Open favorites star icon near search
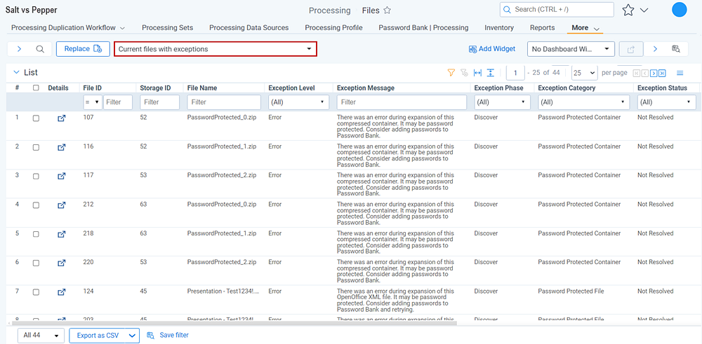The image size is (702, 344). pyautogui.click(x=628, y=11)
